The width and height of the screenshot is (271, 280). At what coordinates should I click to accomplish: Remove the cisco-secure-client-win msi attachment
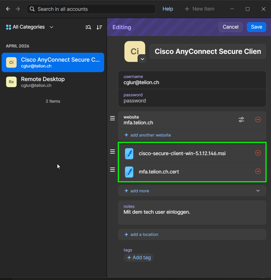258,153
